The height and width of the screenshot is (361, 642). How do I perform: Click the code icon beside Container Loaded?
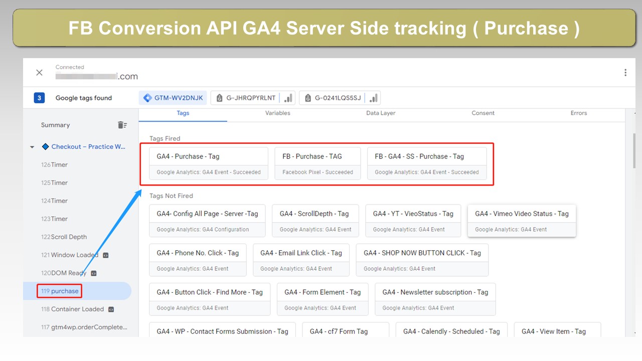click(x=111, y=309)
